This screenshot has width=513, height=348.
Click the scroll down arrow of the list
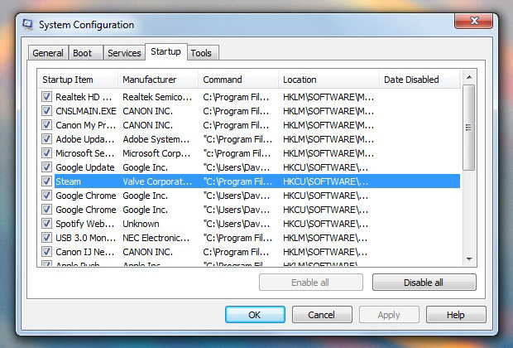point(469,259)
